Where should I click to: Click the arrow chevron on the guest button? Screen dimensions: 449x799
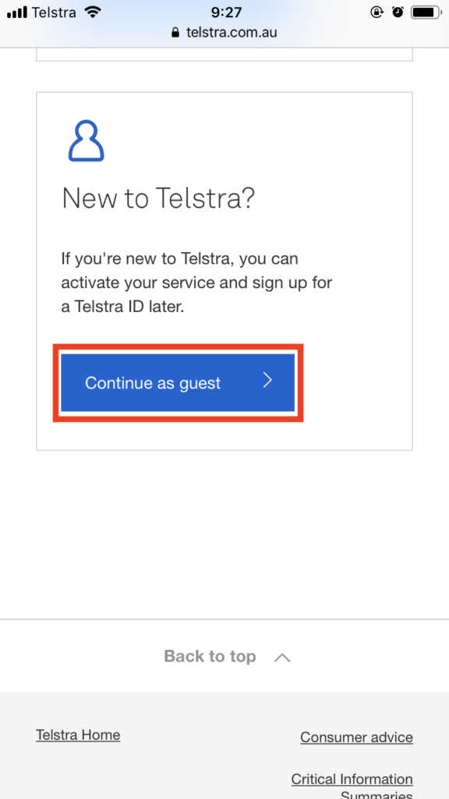click(x=268, y=380)
